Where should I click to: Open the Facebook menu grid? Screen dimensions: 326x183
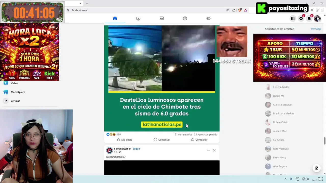tap(293, 19)
